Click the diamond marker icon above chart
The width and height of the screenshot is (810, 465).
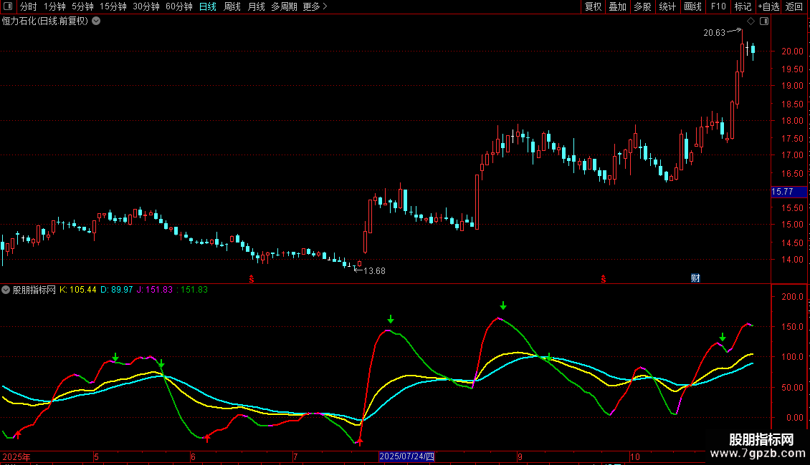[750, 21]
